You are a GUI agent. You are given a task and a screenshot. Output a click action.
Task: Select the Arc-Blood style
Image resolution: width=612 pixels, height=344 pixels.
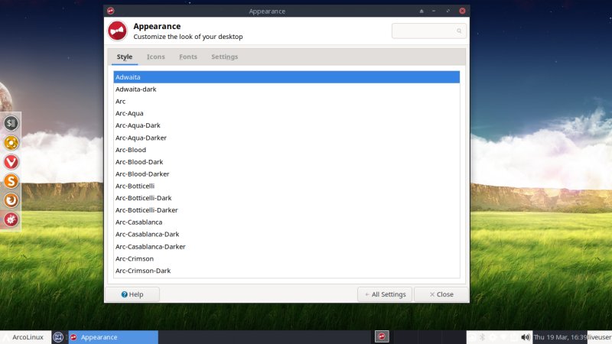tap(286, 150)
